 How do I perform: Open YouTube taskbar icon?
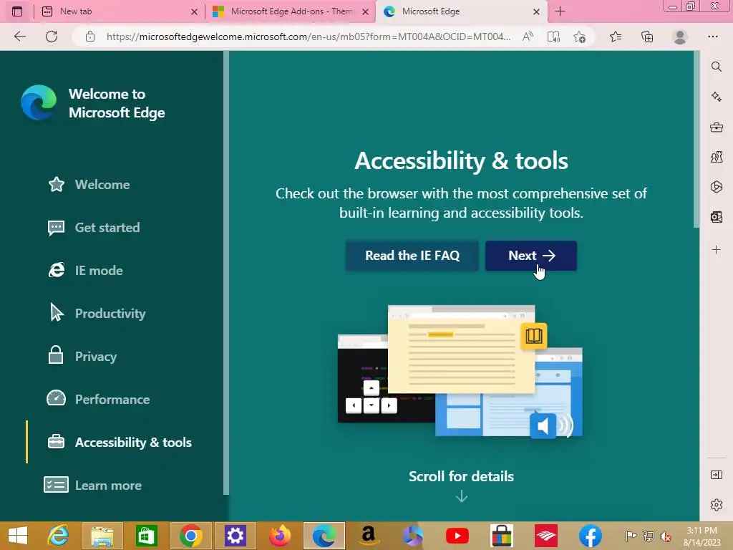tap(457, 536)
